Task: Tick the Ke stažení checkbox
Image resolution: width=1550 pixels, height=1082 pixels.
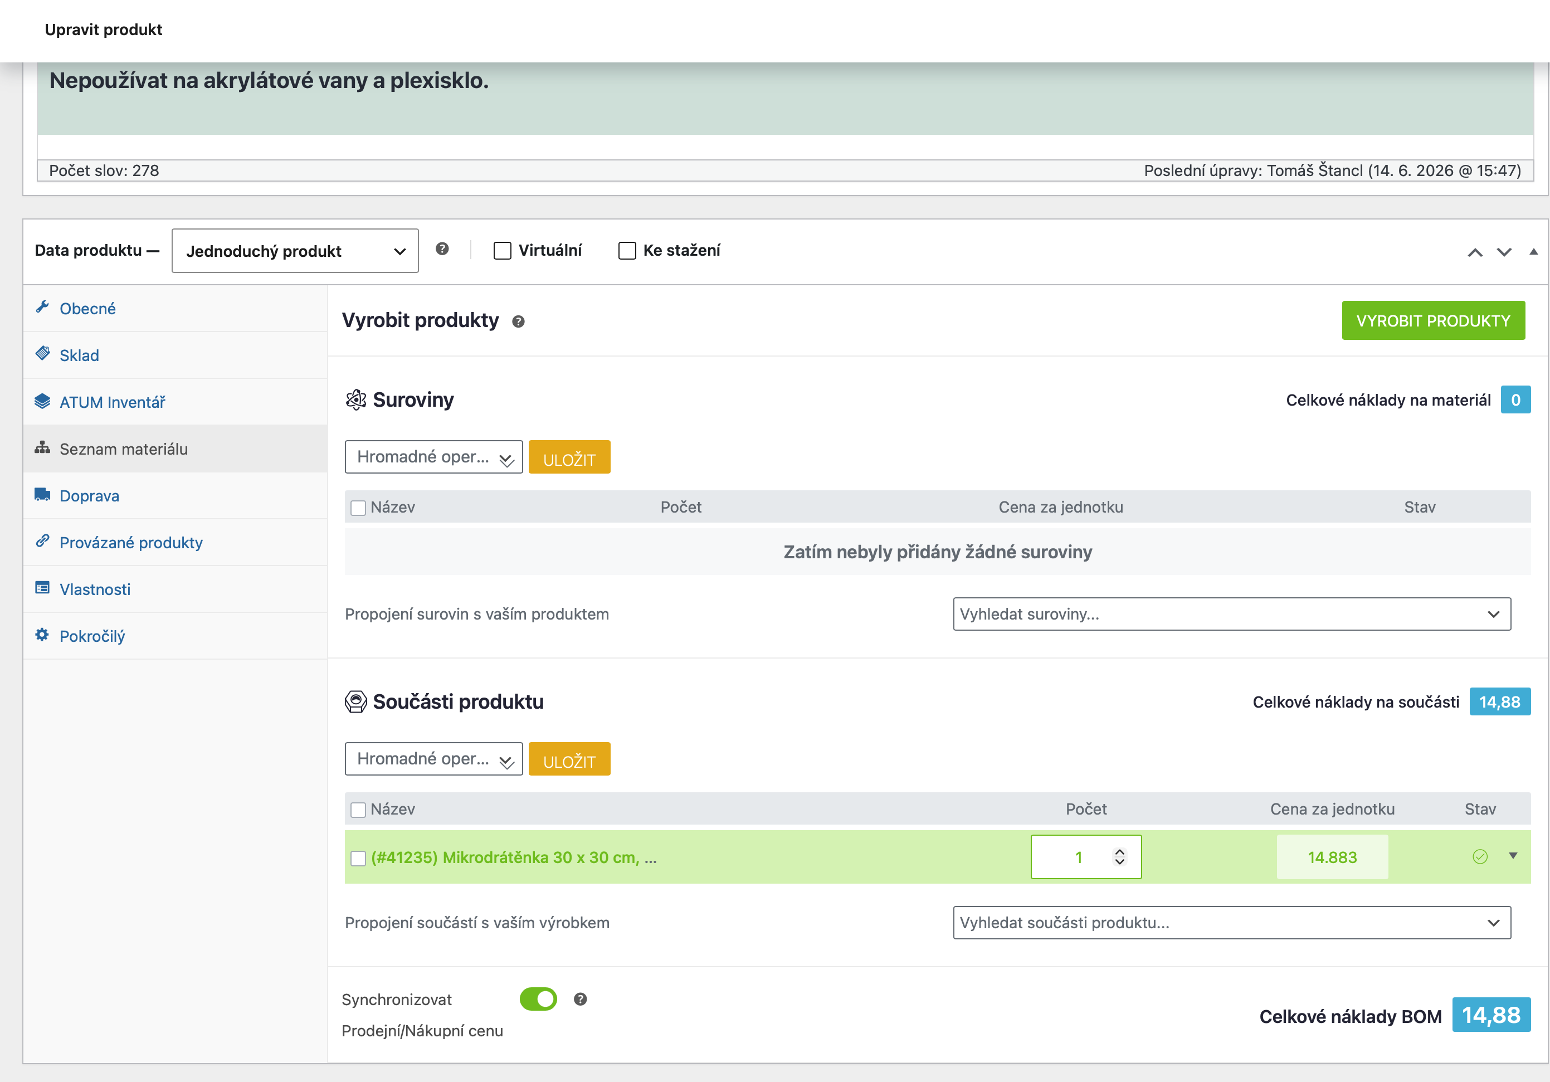Action: tap(627, 250)
